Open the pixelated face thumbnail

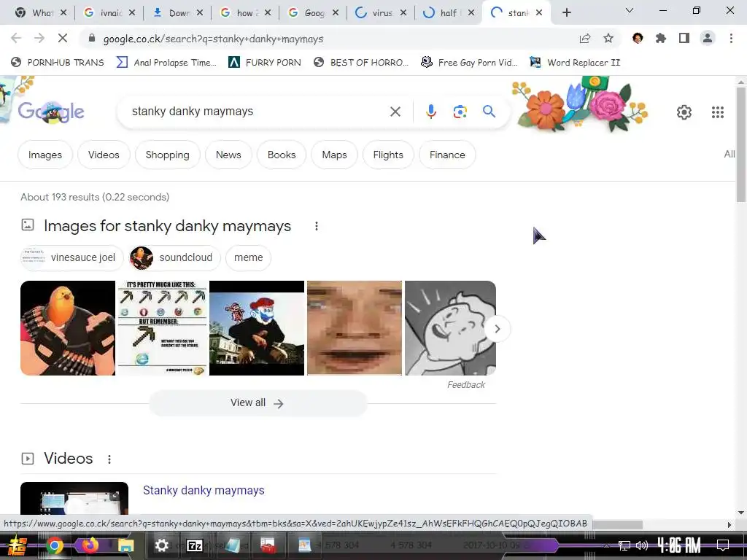pyautogui.click(x=355, y=328)
